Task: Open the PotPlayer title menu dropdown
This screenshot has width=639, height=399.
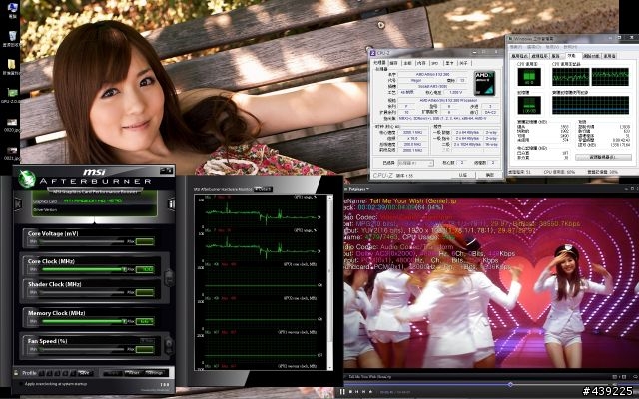Action: click(x=358, y=189)
